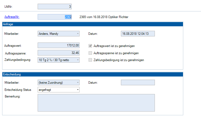The width and height of the screenshot is (201, 136).
Task: Enable 'Auftragsspanne ist zu genehmigen' checkbox
Action: coord(91,53)
